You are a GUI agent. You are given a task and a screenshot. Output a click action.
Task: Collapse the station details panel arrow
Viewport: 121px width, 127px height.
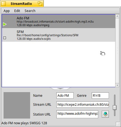point(60,89)
